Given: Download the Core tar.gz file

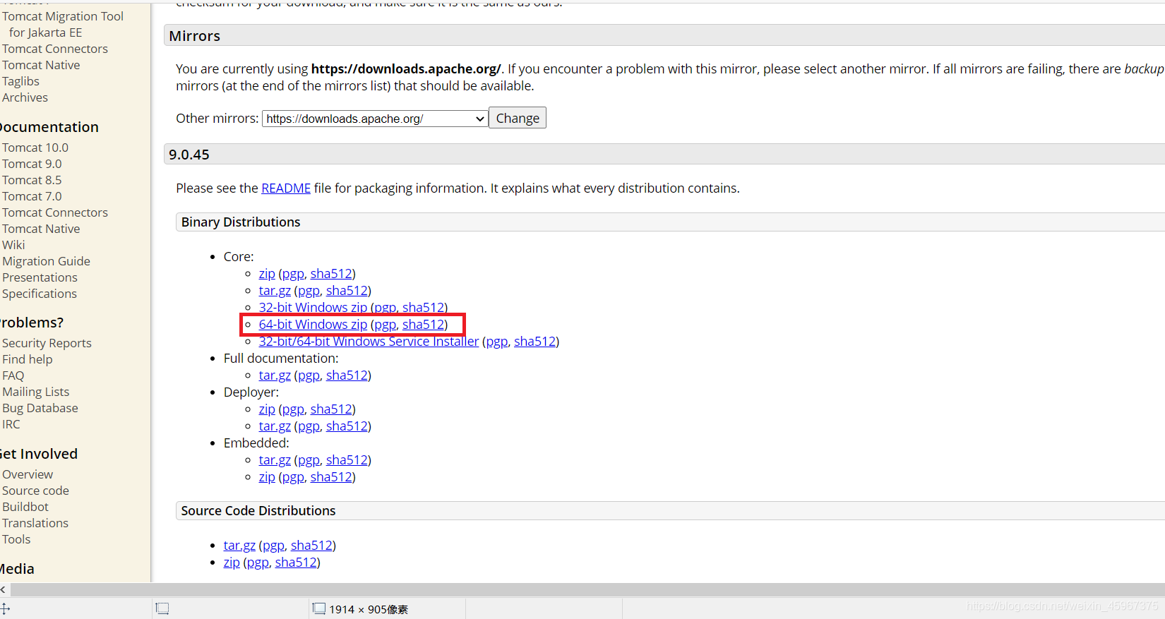Looking at the screenshot, I should tap(275, 291).
